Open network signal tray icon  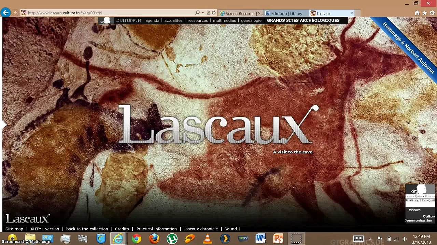396,239
